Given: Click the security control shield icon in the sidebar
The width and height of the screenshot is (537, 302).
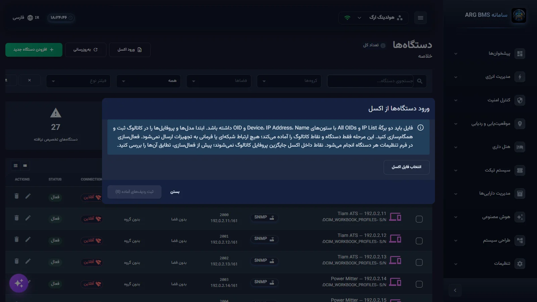Looking at the screenshot, I should pyautogui.click(x=520, y=100).
